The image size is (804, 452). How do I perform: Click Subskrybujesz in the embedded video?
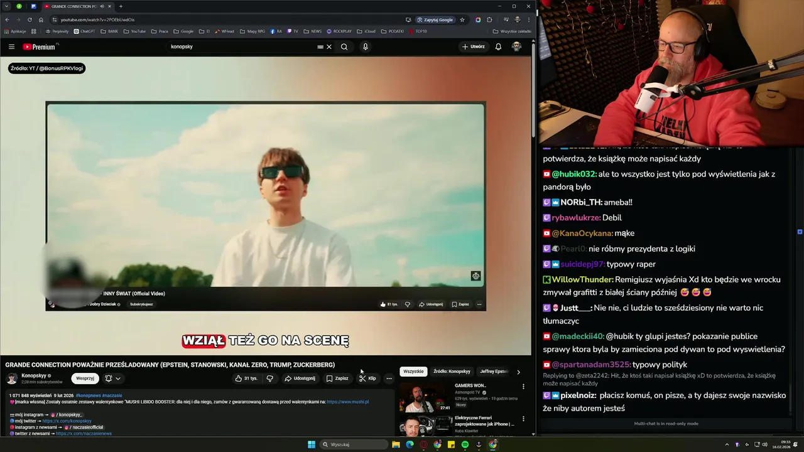pos(141,304)
